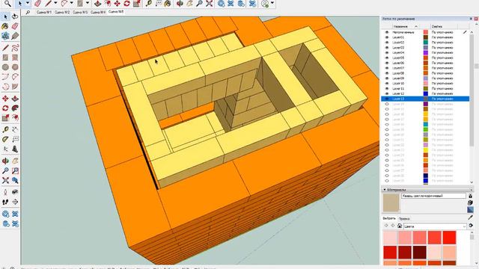The image size is (479, 269).
Task: Toggle eye of the first layer row
Action: (x=387, y=32)
